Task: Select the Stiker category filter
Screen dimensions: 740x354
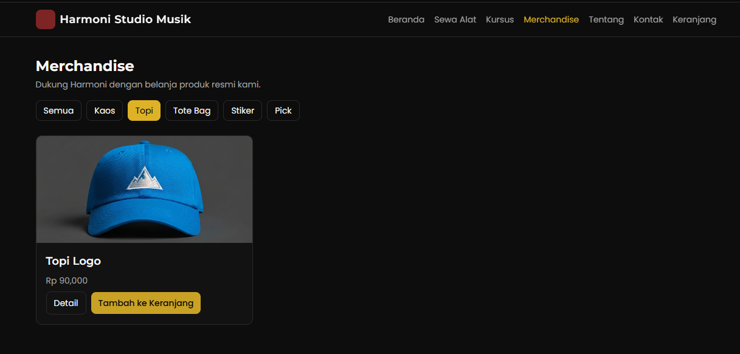Action: (x=243, y=111)
